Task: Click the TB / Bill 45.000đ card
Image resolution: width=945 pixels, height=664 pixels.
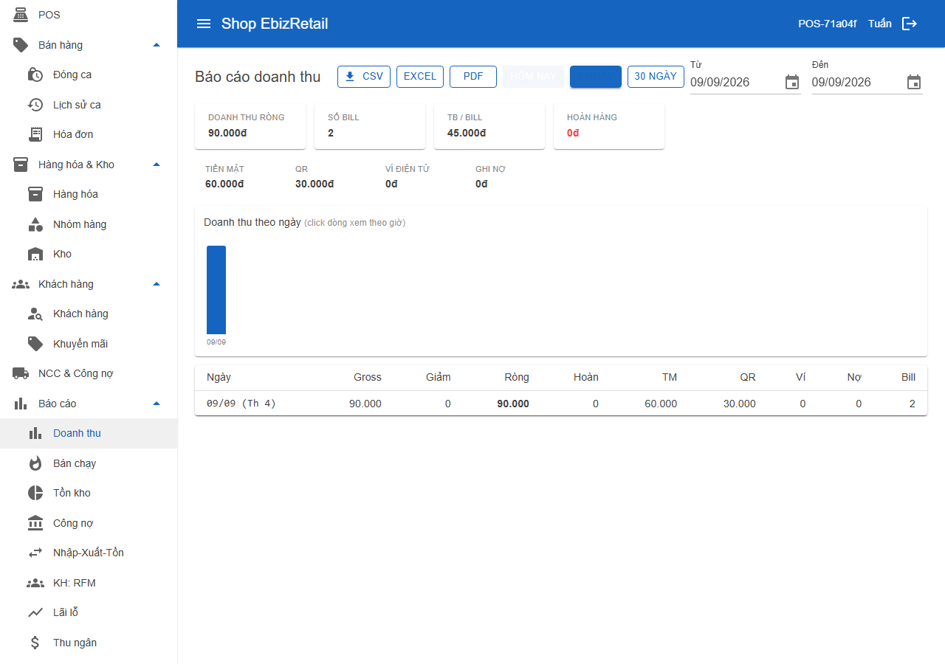Action: (x=489, y=126)
